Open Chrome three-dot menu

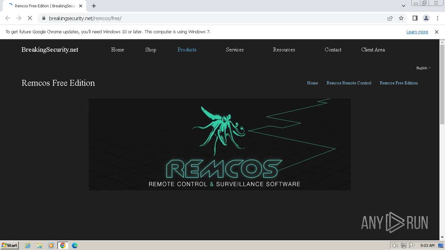click(x=437, y=18)
